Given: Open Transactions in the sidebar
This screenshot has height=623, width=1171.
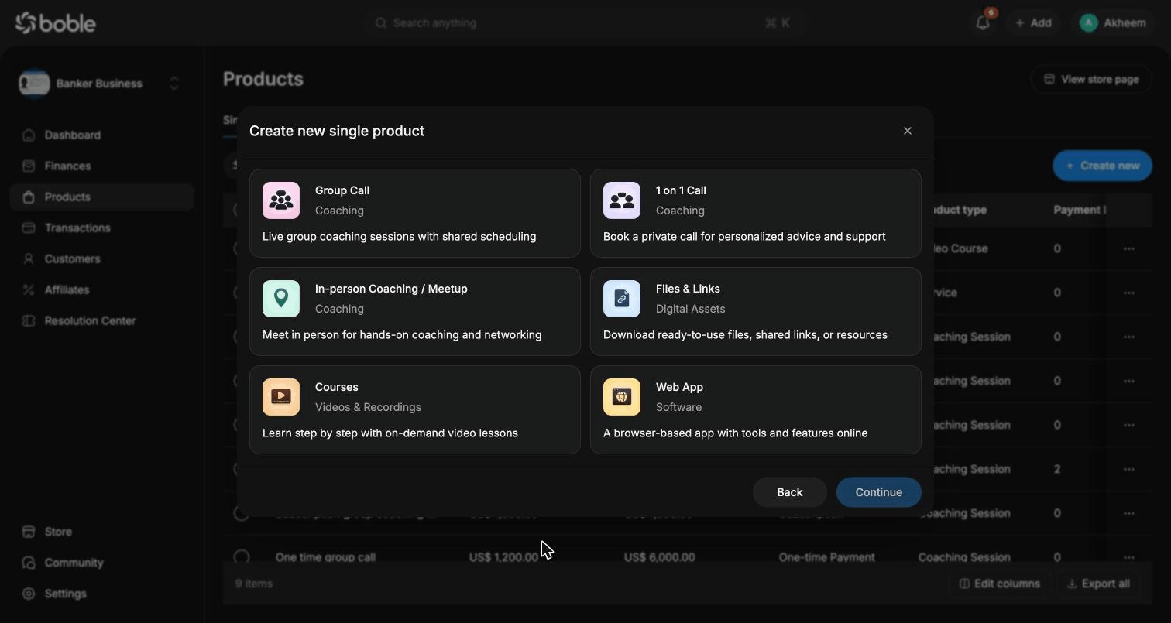Looking at the screenshot, I should [101, 228].
